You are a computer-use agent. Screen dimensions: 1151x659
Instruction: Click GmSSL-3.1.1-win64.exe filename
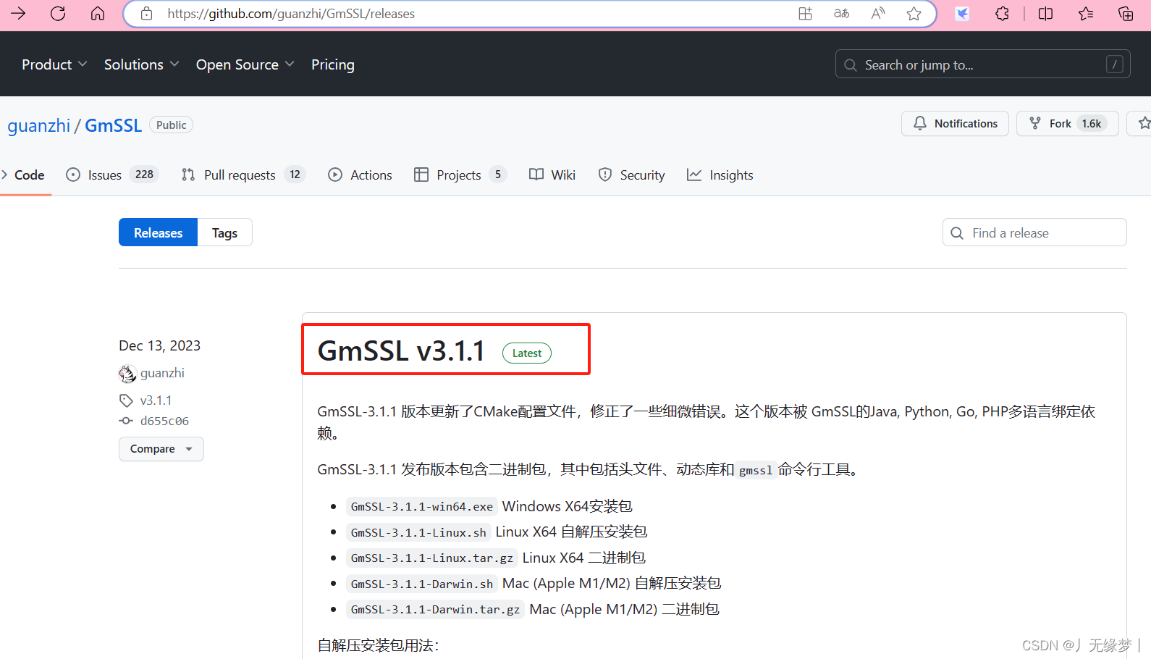click(422, 507)
